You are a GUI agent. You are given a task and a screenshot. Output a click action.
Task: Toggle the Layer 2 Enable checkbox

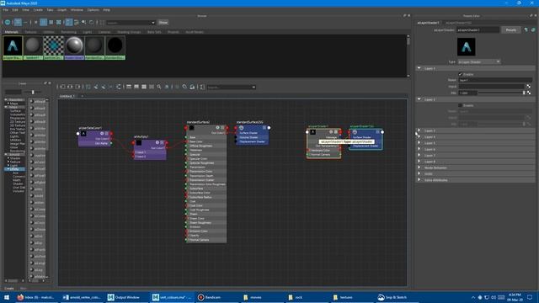(x=461, y=105)
